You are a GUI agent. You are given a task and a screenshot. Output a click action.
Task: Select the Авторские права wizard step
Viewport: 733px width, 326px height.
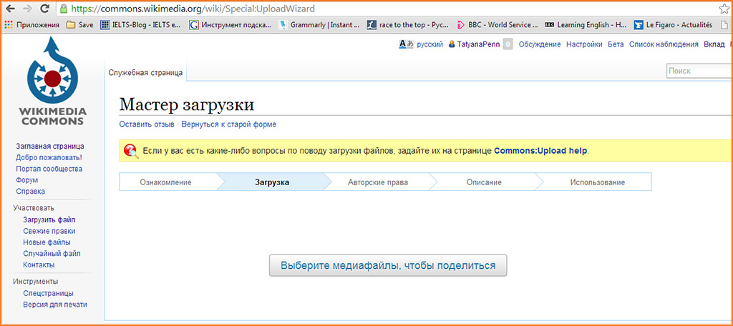coord(378,182)
